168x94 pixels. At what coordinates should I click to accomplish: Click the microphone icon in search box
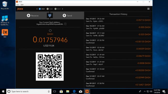pos(49,91)
